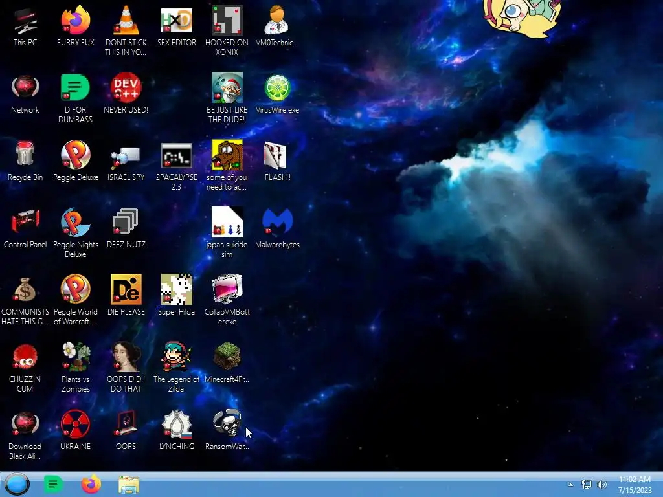Open the This PC desktop icon
Viewport: 663px width, 497px height.
point(25,27)
